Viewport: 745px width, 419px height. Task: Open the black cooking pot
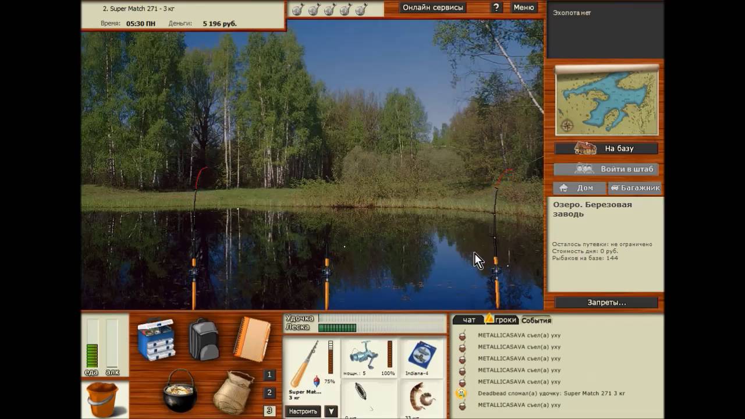pyautogui.click(x=180, y=391)
